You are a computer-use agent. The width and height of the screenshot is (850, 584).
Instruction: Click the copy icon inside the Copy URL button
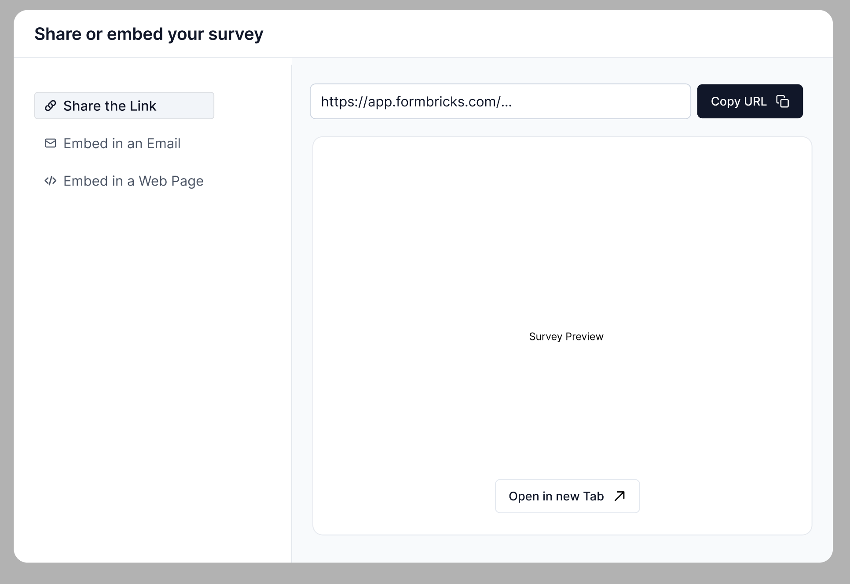pos(783,101)
